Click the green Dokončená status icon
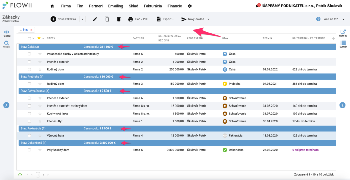Screen dimensions: 350x180 (x=225, y=150)
